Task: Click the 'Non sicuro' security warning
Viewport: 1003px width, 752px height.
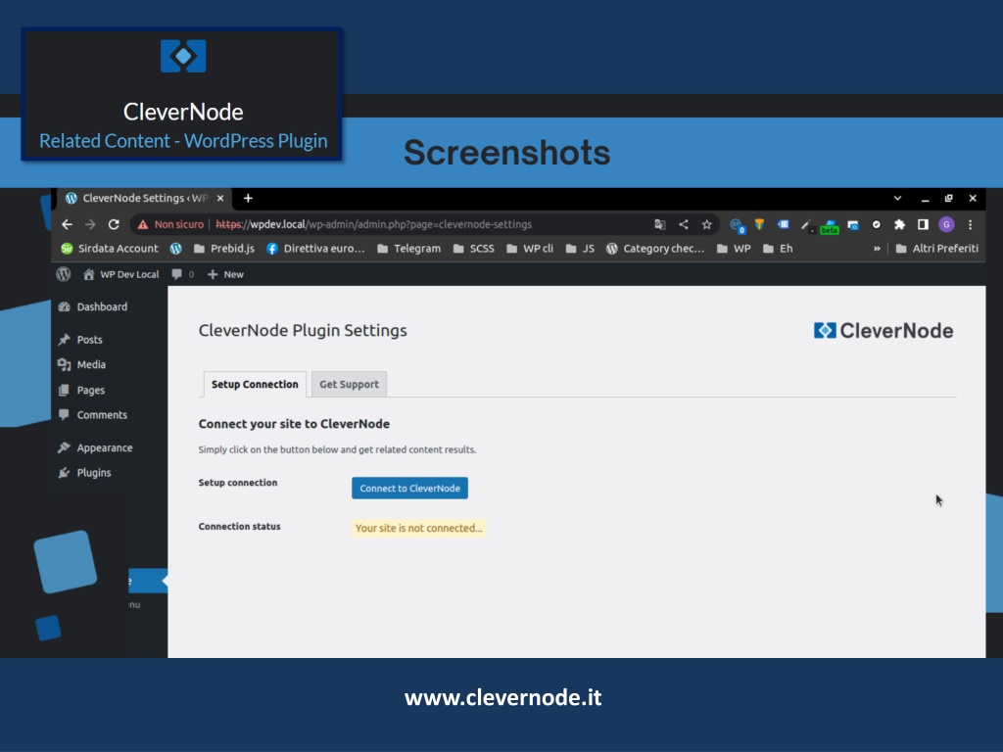Action: 170,224
